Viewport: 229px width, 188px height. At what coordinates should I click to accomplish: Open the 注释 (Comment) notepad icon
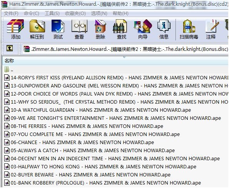coord(211,29)
